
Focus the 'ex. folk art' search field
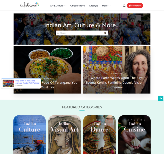coord(80,33)
